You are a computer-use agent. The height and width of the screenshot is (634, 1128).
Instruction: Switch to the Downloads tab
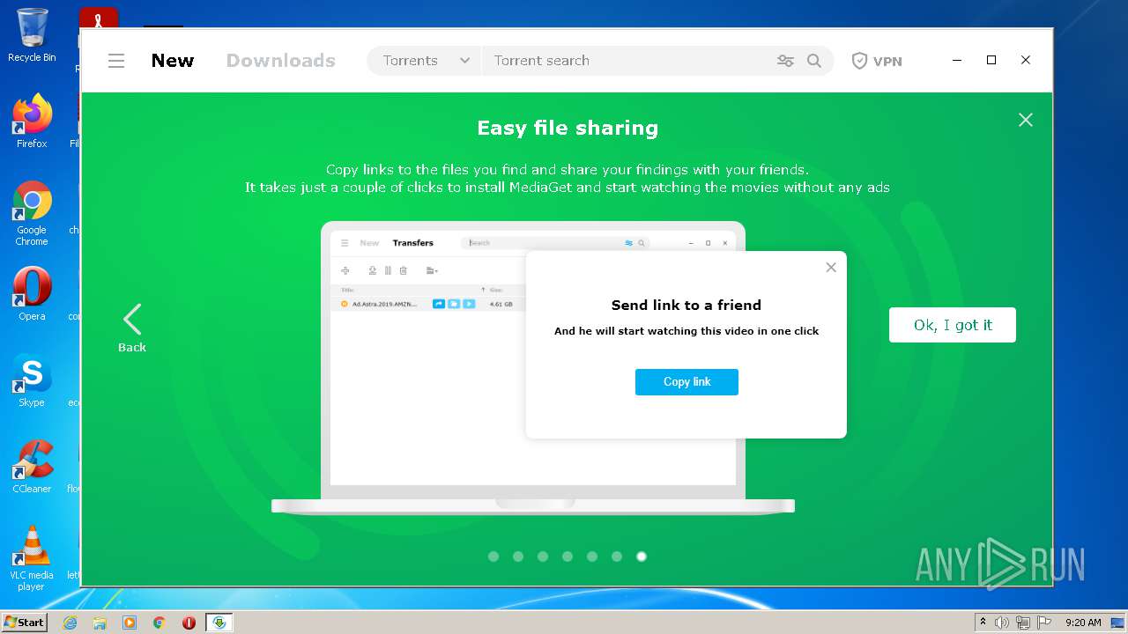281,61
